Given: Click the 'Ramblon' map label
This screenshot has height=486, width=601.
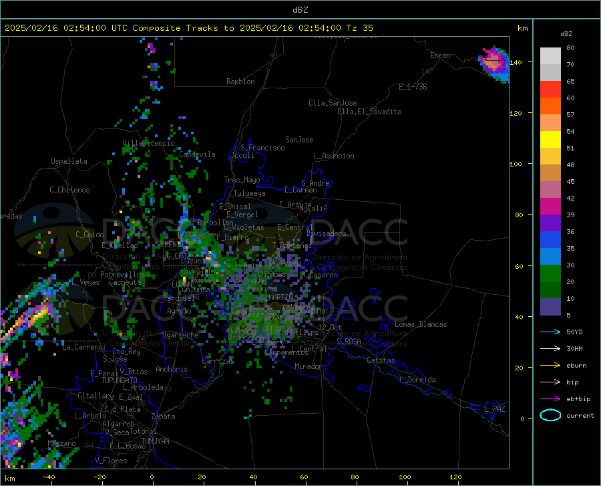Looking at the screenshot, I should coord(240,82).
